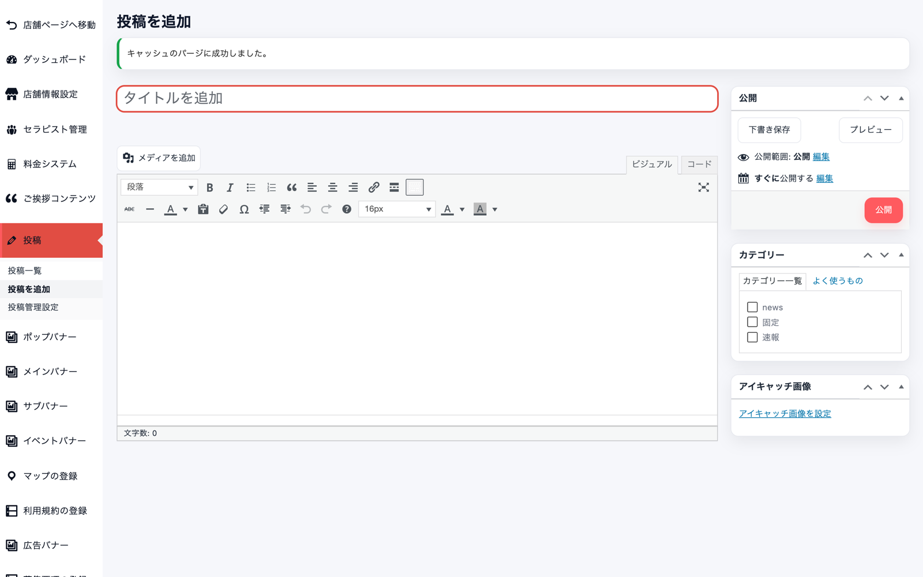Open アイキャッチ画像を設定 link
Viewport: 923px width, 577px height.
[785, 414]
